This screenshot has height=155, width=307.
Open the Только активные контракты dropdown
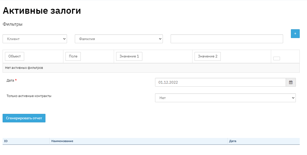click(x=225, y=98)
